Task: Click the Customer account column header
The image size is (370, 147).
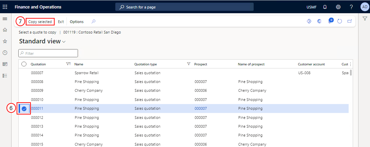Action: tap(311, 64)
